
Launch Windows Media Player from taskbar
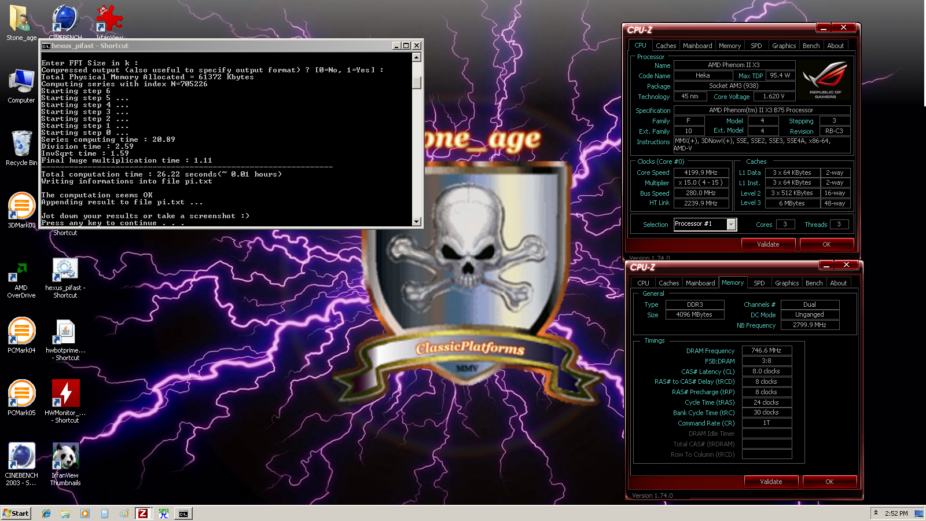85,513
